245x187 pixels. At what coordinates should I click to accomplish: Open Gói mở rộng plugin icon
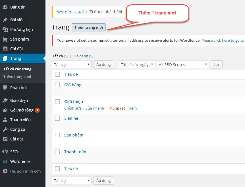[x=5, y=110]
